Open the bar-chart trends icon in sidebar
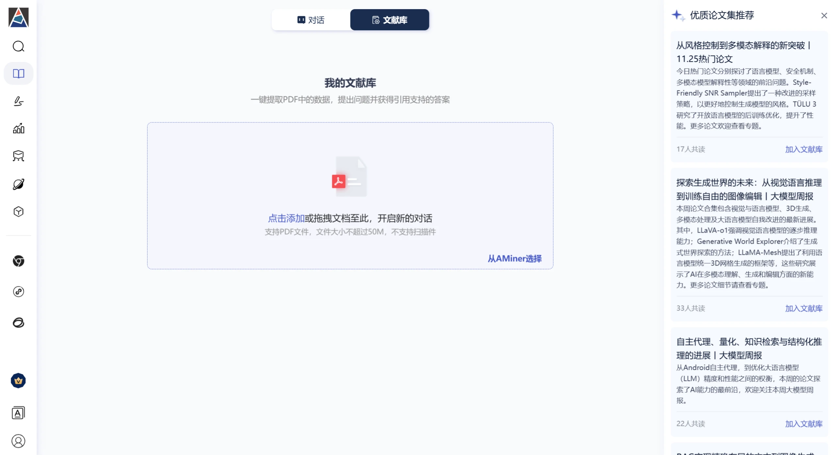 point(18,128)
